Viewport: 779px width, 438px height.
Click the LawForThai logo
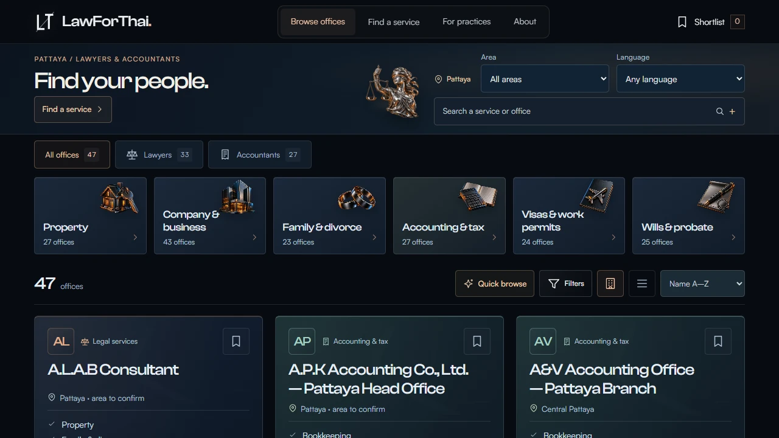click(93, 22)
